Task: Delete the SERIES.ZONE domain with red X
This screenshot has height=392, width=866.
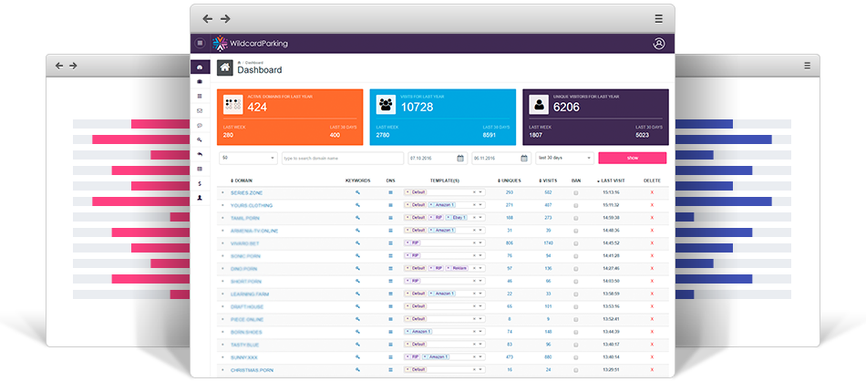Action: point(652,192)
